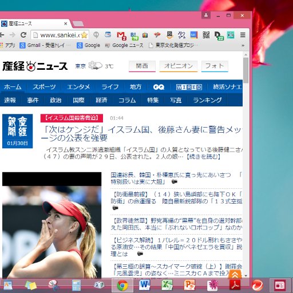This screenshot has height=293, width=293.
Task: Open the Hatena Bookmark B! extension
Action: click(134, 35)
